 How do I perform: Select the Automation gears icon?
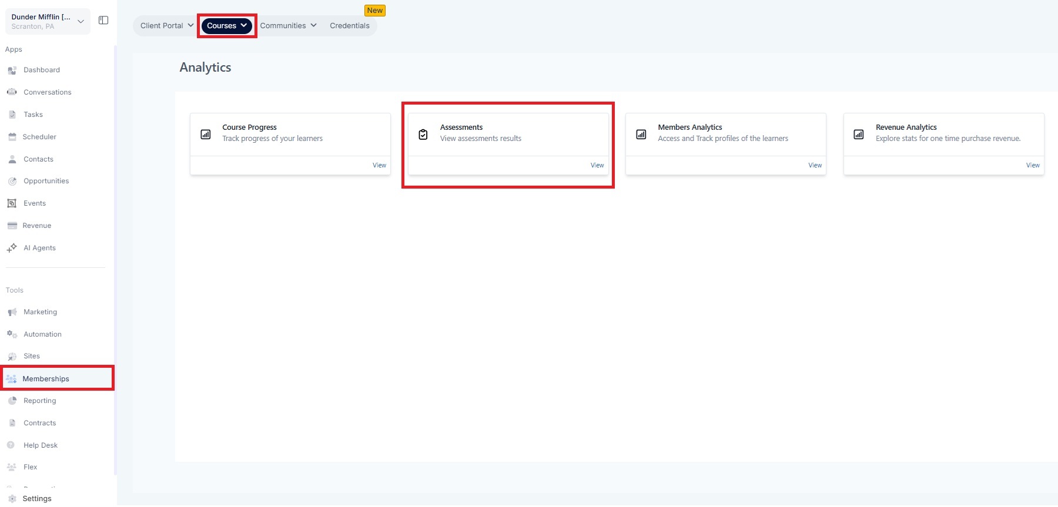12,334
